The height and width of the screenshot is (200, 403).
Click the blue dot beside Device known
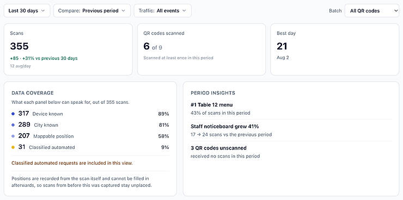point(13,114)
